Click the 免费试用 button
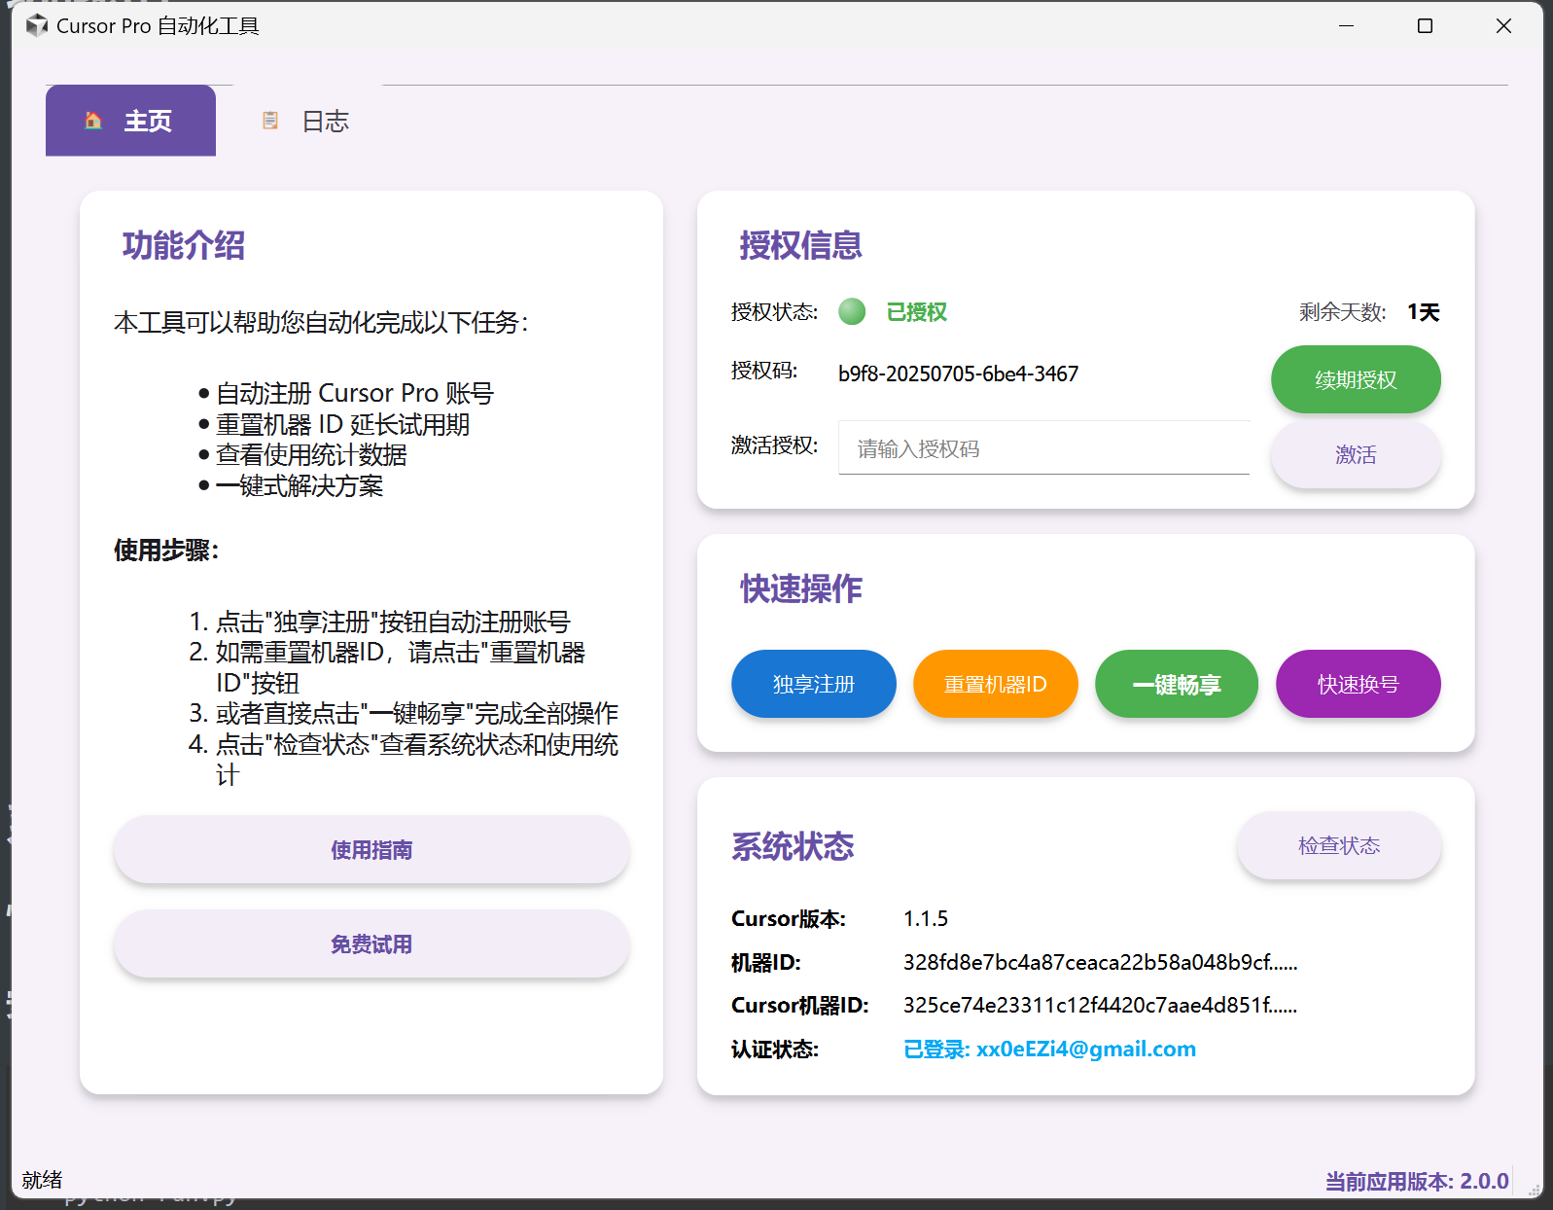This screenshot has width=1553, height=1210. click(x=371, y=943)
